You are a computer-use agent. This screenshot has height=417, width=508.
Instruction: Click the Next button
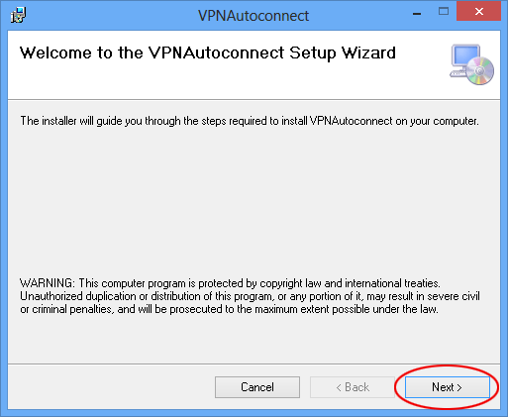pos(448,387)
